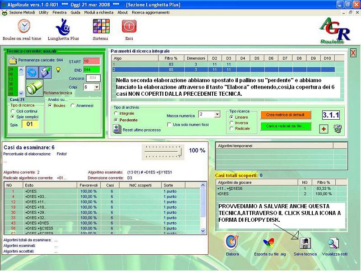The height and width of the screenshot is (271, 361).
Task: Select the Perdente archive type
Action: [x=116, y=120]
